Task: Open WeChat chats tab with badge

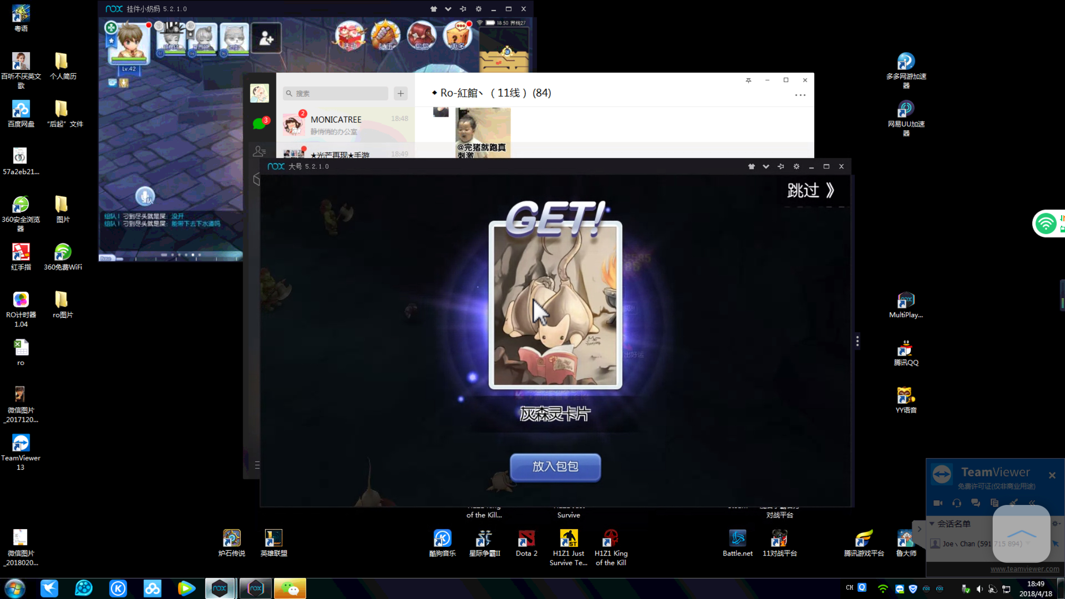Action: (x=259, y=123)
